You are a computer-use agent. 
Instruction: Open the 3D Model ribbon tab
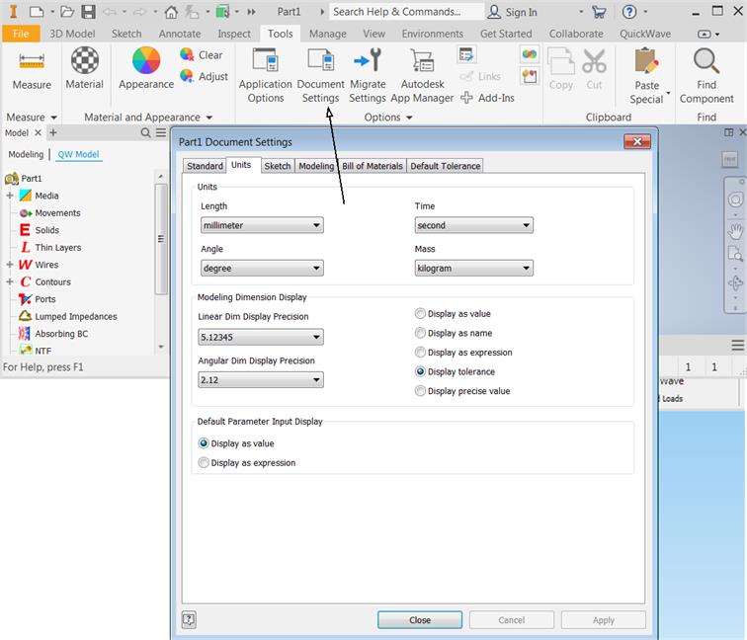click(x=72, y=34)
